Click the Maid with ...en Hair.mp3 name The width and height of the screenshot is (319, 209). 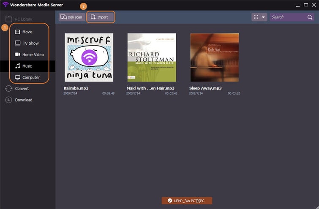[150, 88]
